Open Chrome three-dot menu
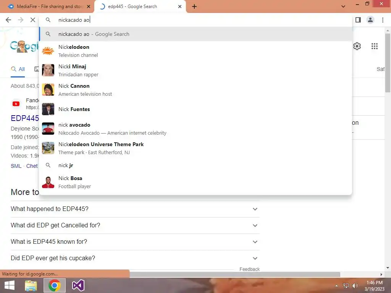The height and width of the screenshot is (293, 391). (x=383, y=20)
